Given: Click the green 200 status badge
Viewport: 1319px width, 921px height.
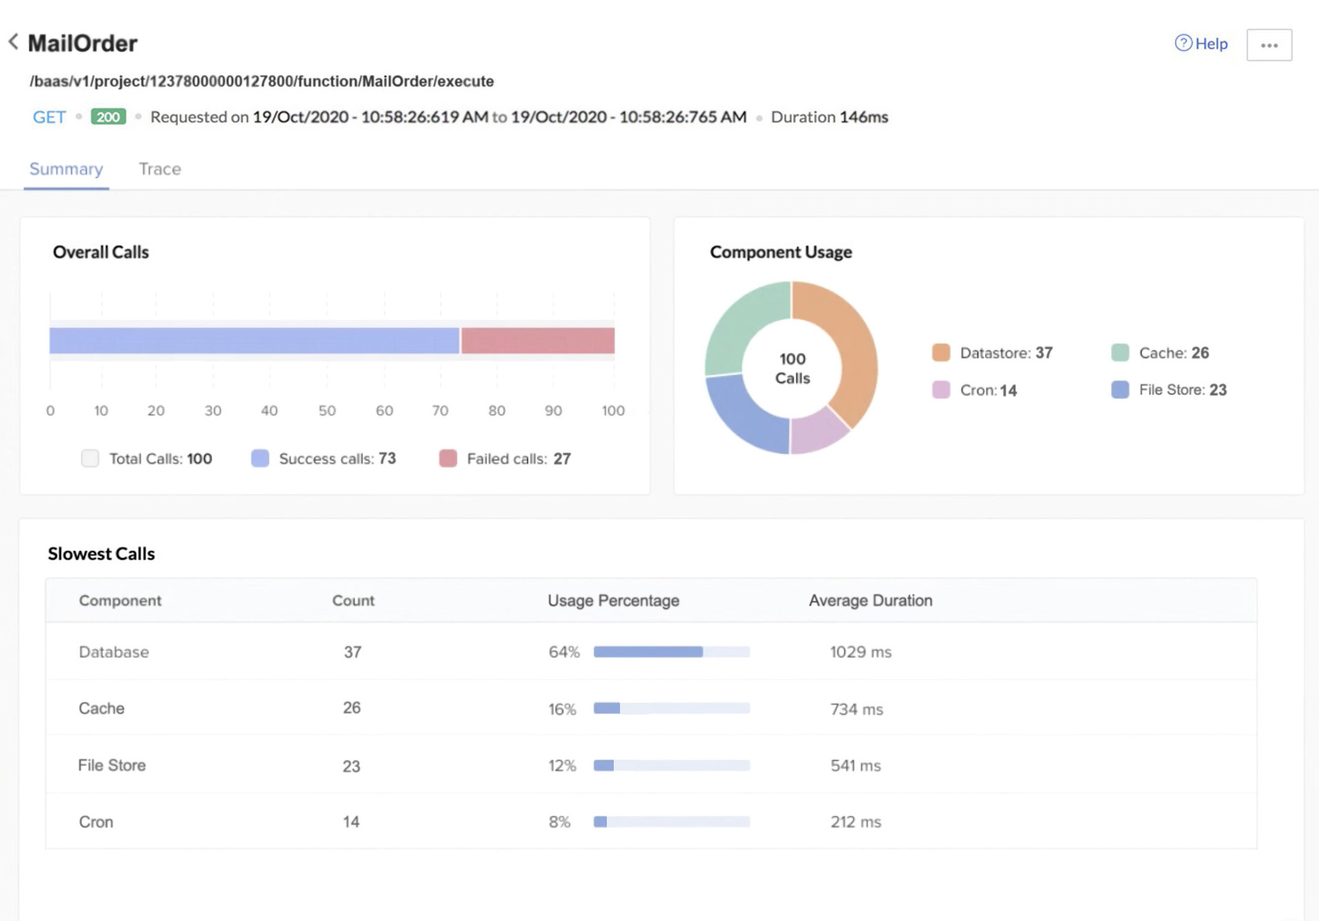Looking at the screenshot, I should click(108, 117).
